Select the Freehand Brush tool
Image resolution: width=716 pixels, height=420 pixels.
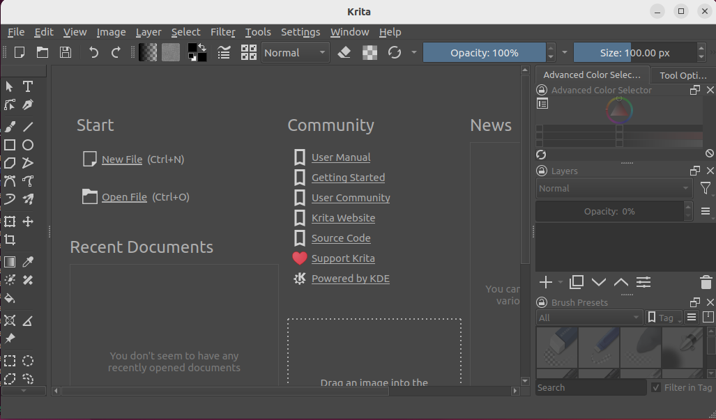(x=10, y=127)
